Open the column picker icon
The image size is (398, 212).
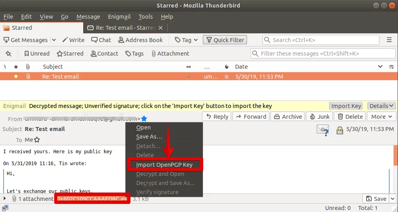pyautogui.click(x=391, y=67)
